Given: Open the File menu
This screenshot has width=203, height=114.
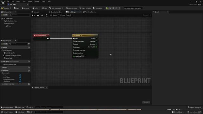Looking at the screenshot, I should 8,1.
